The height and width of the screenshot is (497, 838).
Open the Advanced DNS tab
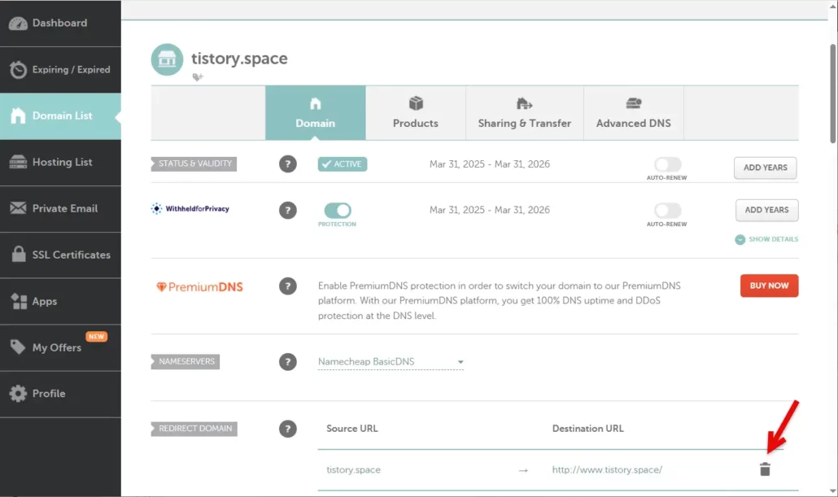tap(633, 113)
